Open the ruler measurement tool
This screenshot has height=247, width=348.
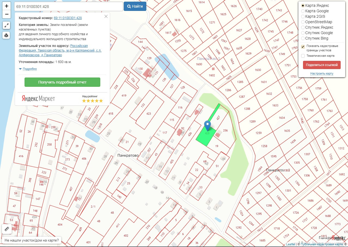coord(7,229)
